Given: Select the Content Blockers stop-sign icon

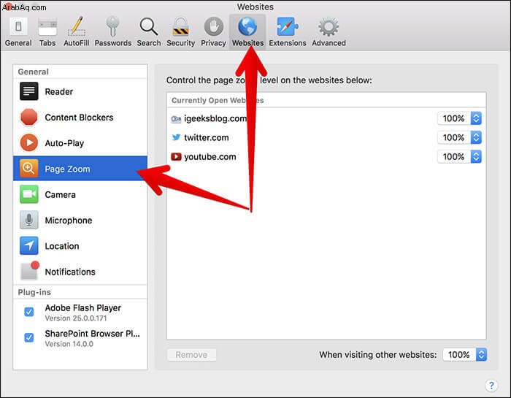Looking at the screenshot, I should coord(29,117).
